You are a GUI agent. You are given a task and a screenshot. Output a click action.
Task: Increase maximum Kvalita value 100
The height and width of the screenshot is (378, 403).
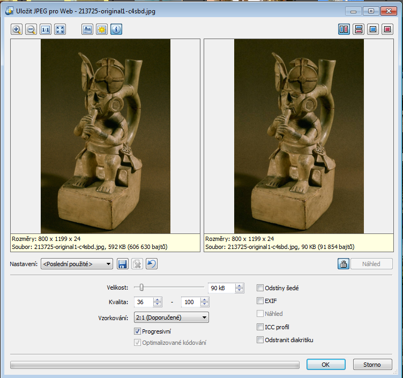[205, 299]
